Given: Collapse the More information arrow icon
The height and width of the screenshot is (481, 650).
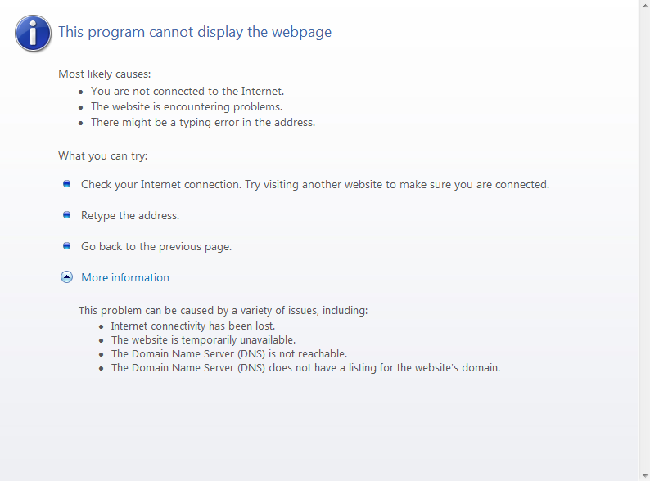Looking at the screenshot, I should [67, 277].
